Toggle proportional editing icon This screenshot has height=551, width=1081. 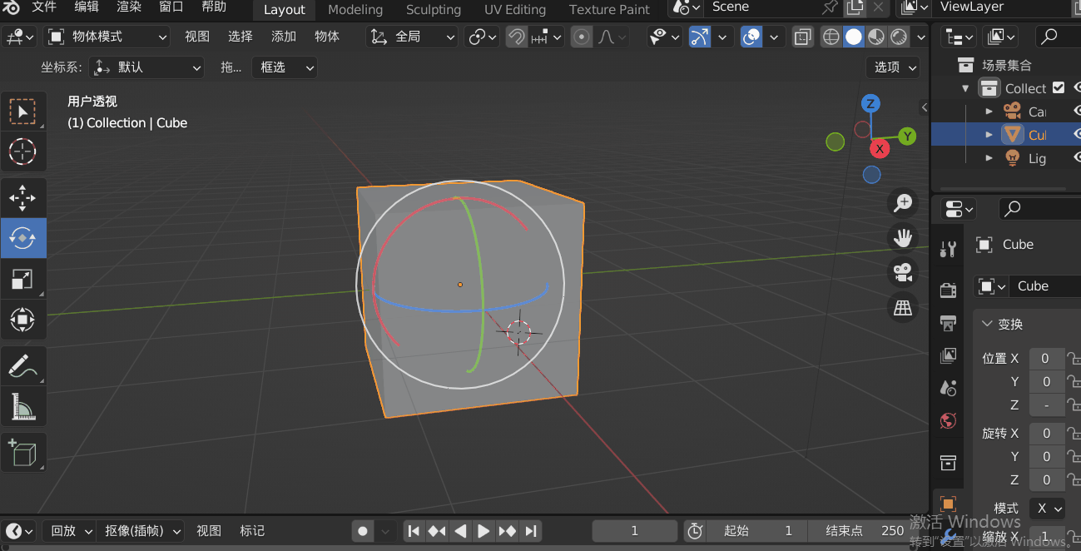pos(583,37)
